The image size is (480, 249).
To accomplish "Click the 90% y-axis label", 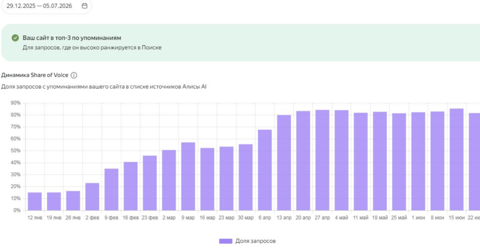I will point(15,103).
